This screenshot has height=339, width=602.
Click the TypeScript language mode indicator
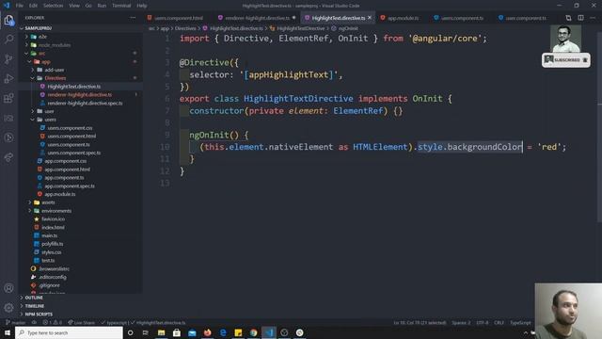click(x=520, y=322)
